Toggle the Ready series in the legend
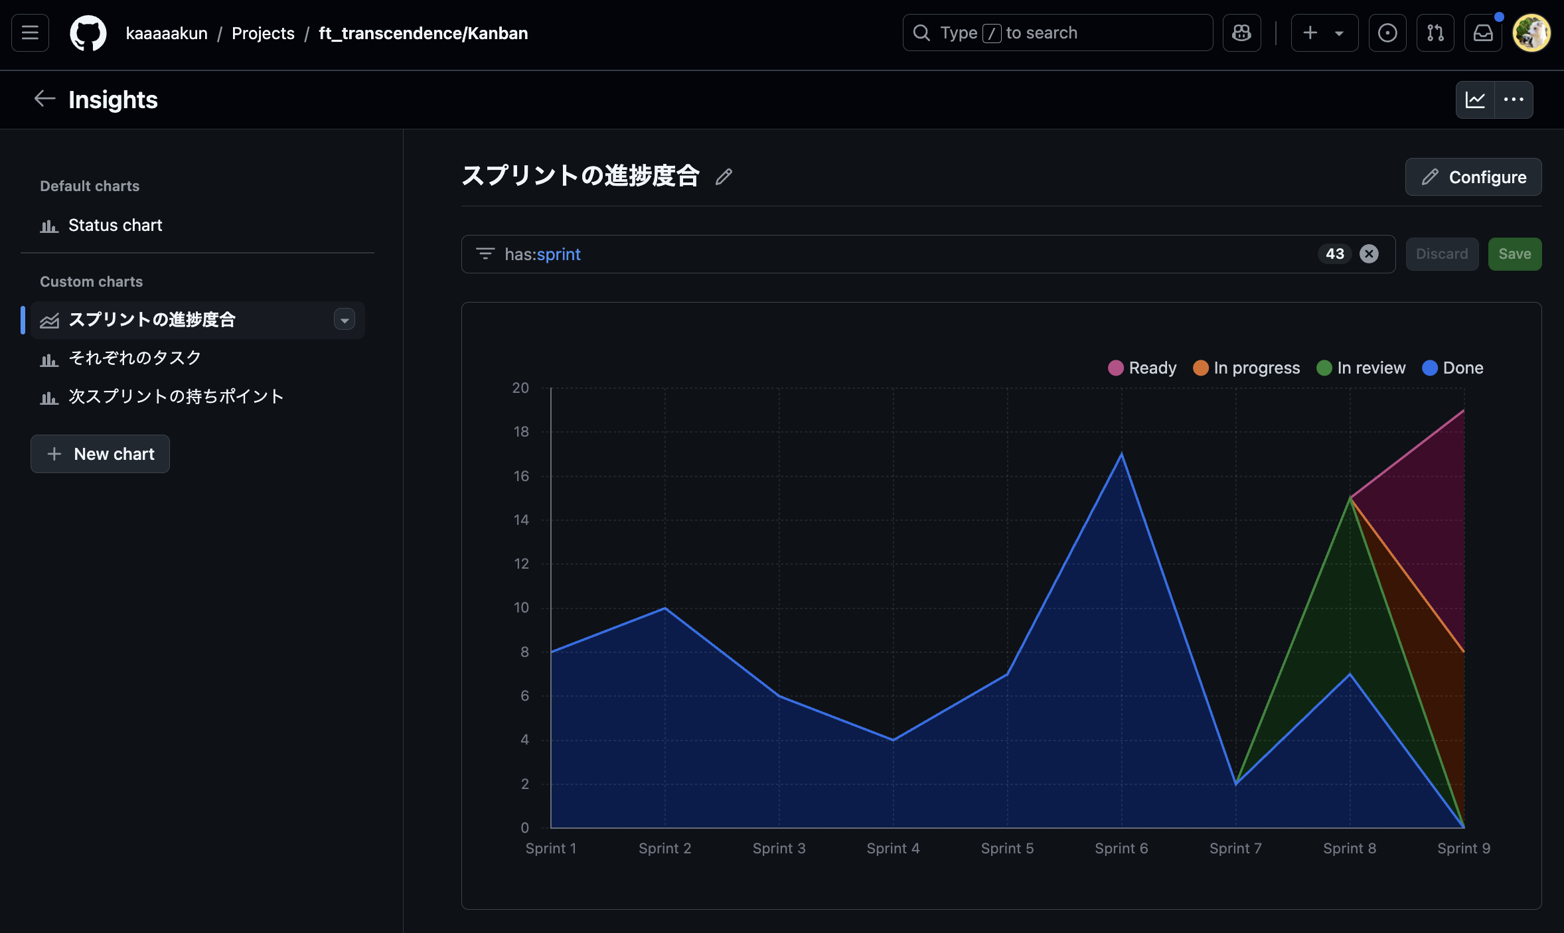The width and height of the screenshot is (1564, 933). pyautogui.click(x=1141, y=368)
